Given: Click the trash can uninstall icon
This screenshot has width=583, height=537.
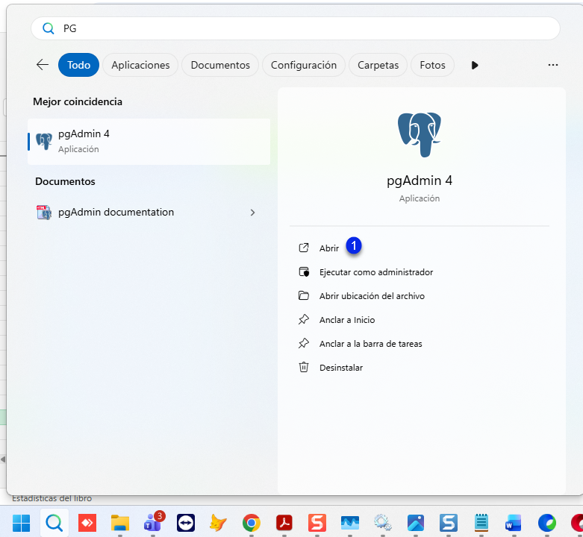Looking at the screenshot, I should 304,367.
